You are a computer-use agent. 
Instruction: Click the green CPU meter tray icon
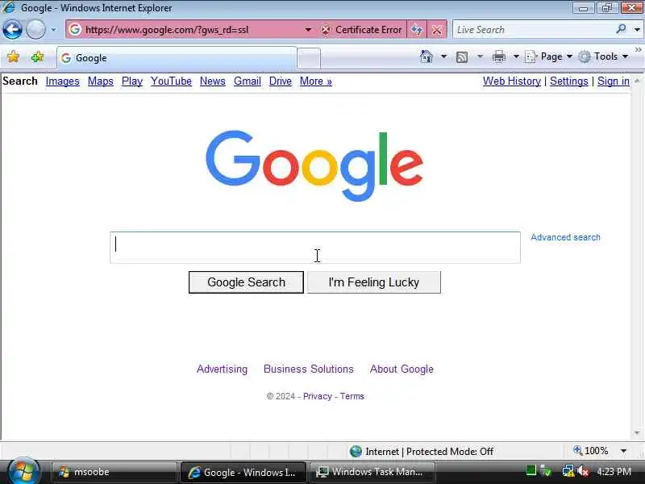tap(531, 470)
